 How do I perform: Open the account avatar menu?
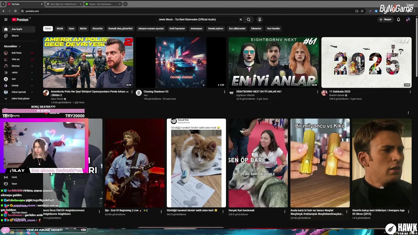tap(408, 20)
